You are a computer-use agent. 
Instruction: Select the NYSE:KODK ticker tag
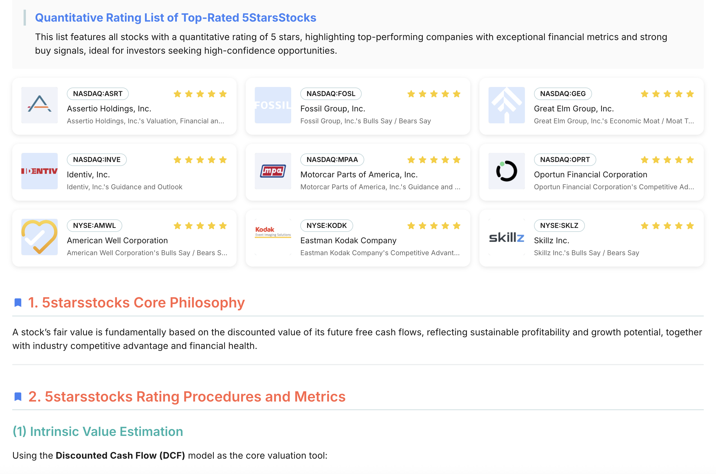(x=326, y=226)
